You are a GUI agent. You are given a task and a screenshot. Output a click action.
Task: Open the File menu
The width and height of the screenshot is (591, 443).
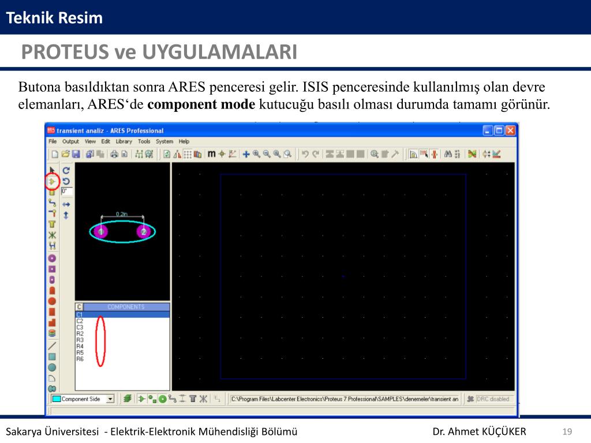pos(53,141)
